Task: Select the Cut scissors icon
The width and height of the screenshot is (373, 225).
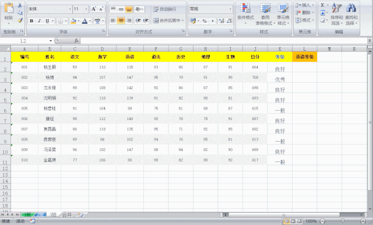Action: pyautogui.click(x=20, y=5)
